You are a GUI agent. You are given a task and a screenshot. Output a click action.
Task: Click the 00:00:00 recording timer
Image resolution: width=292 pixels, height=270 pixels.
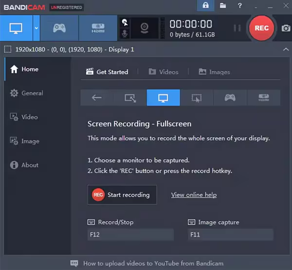(x=191, y=24)
